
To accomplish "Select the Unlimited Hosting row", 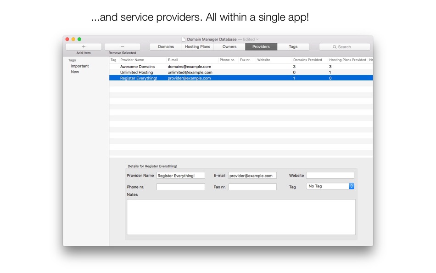I will pos(241,72).
